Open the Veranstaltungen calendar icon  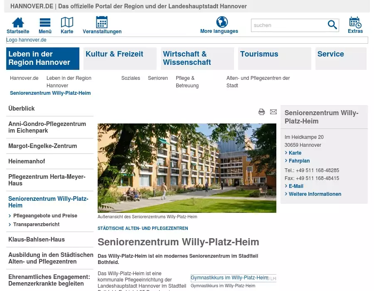(102, 22)
